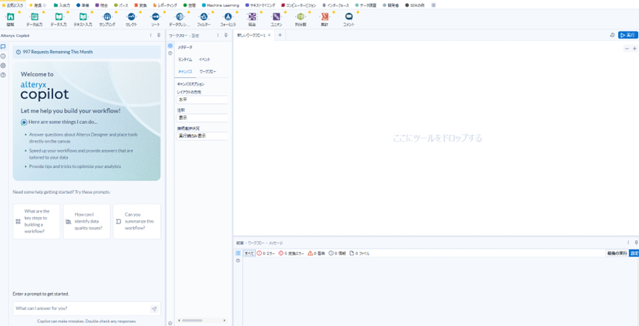Switch to the メタデータ settings tab
639x326 pixels.
click(185, 48)
